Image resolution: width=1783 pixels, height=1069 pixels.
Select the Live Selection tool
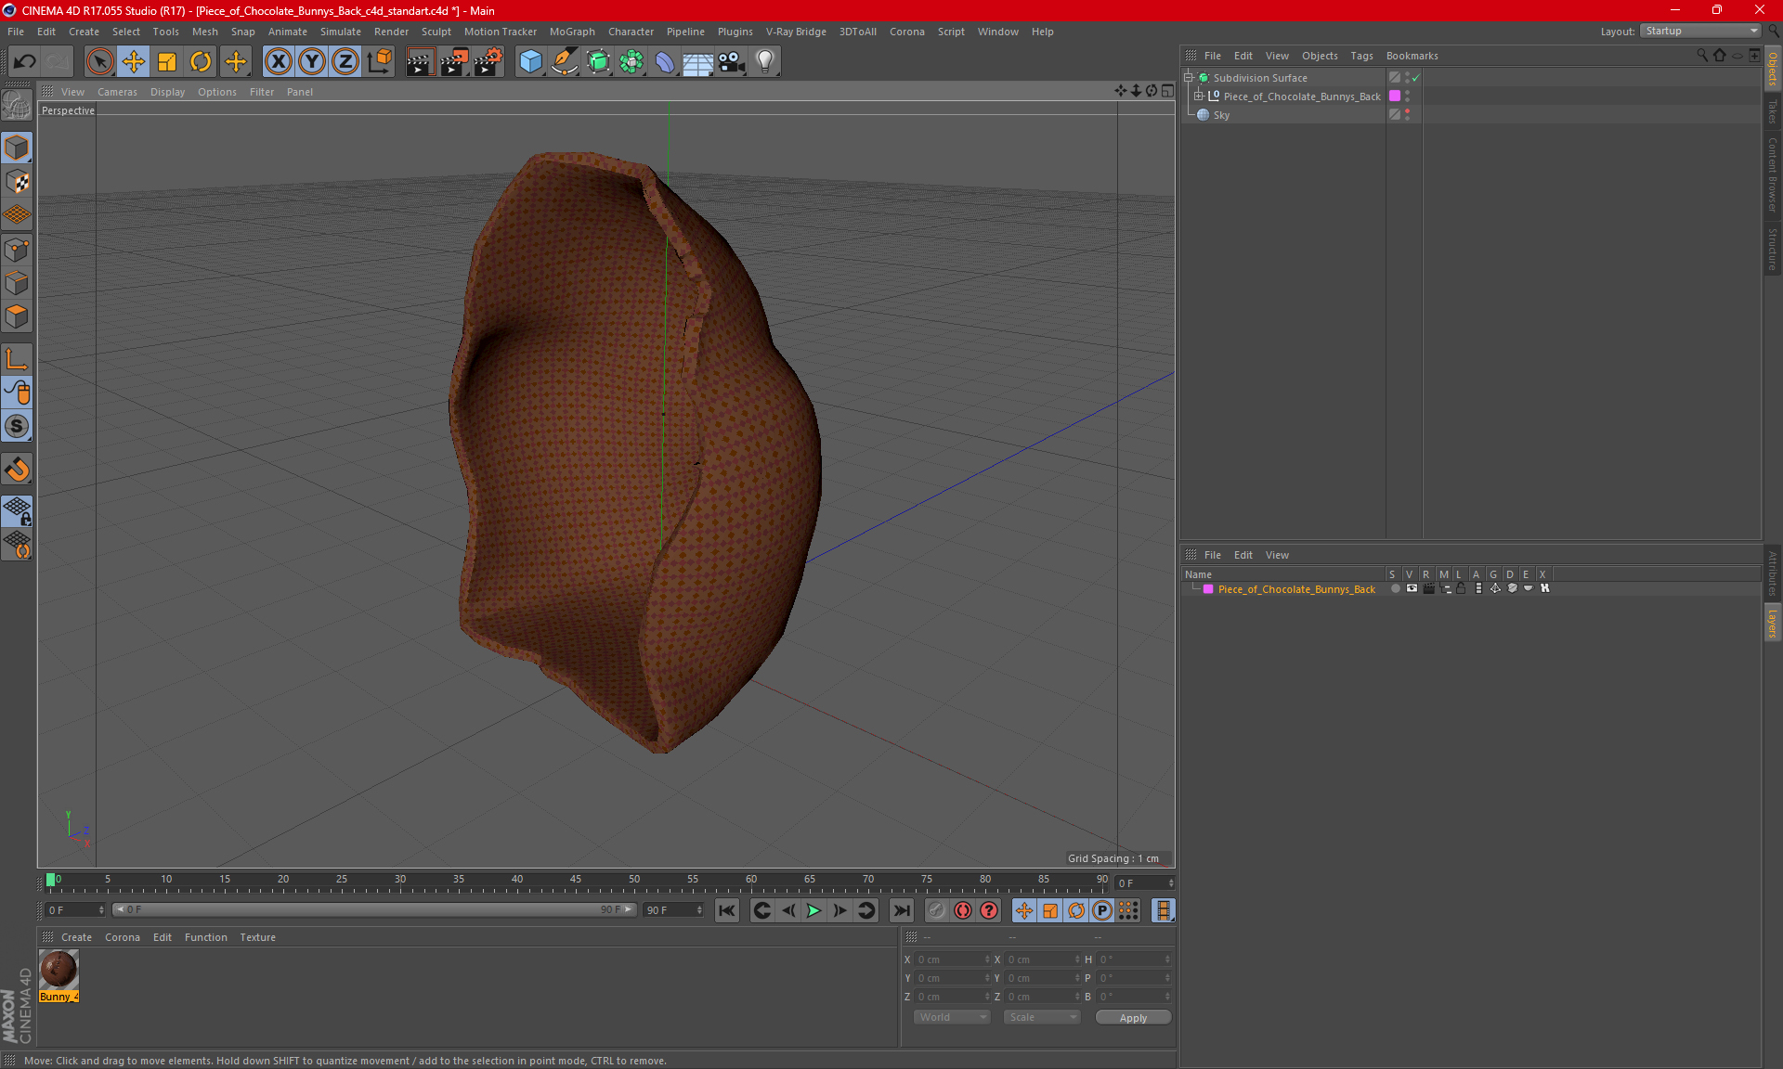(x=99, y=62)
